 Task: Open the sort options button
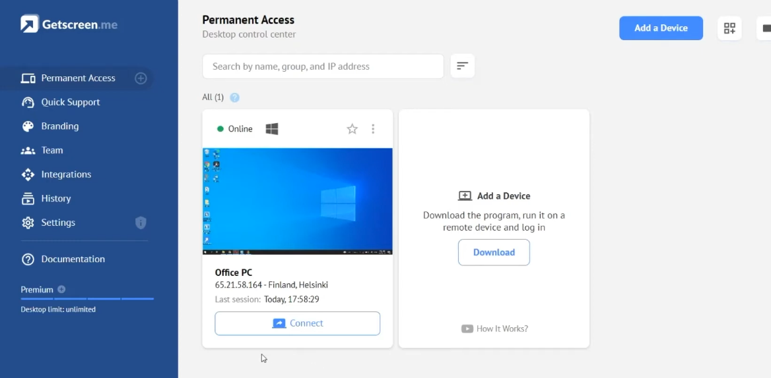tap(462, 66)
